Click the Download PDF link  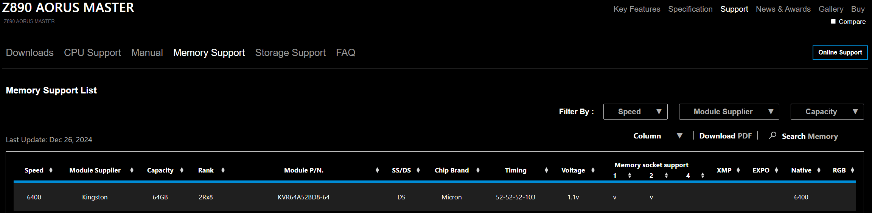point(725,136)
